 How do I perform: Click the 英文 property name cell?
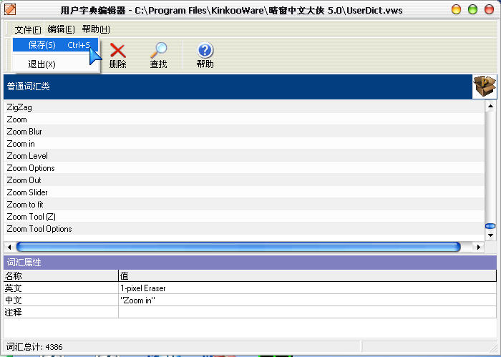pyautogui.click(x=61, y=288)
